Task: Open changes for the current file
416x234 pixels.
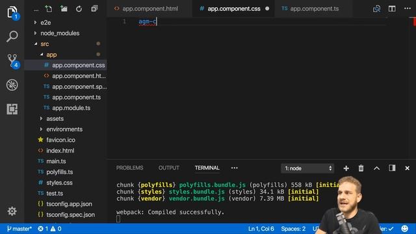Action: [x=376, y=8]
